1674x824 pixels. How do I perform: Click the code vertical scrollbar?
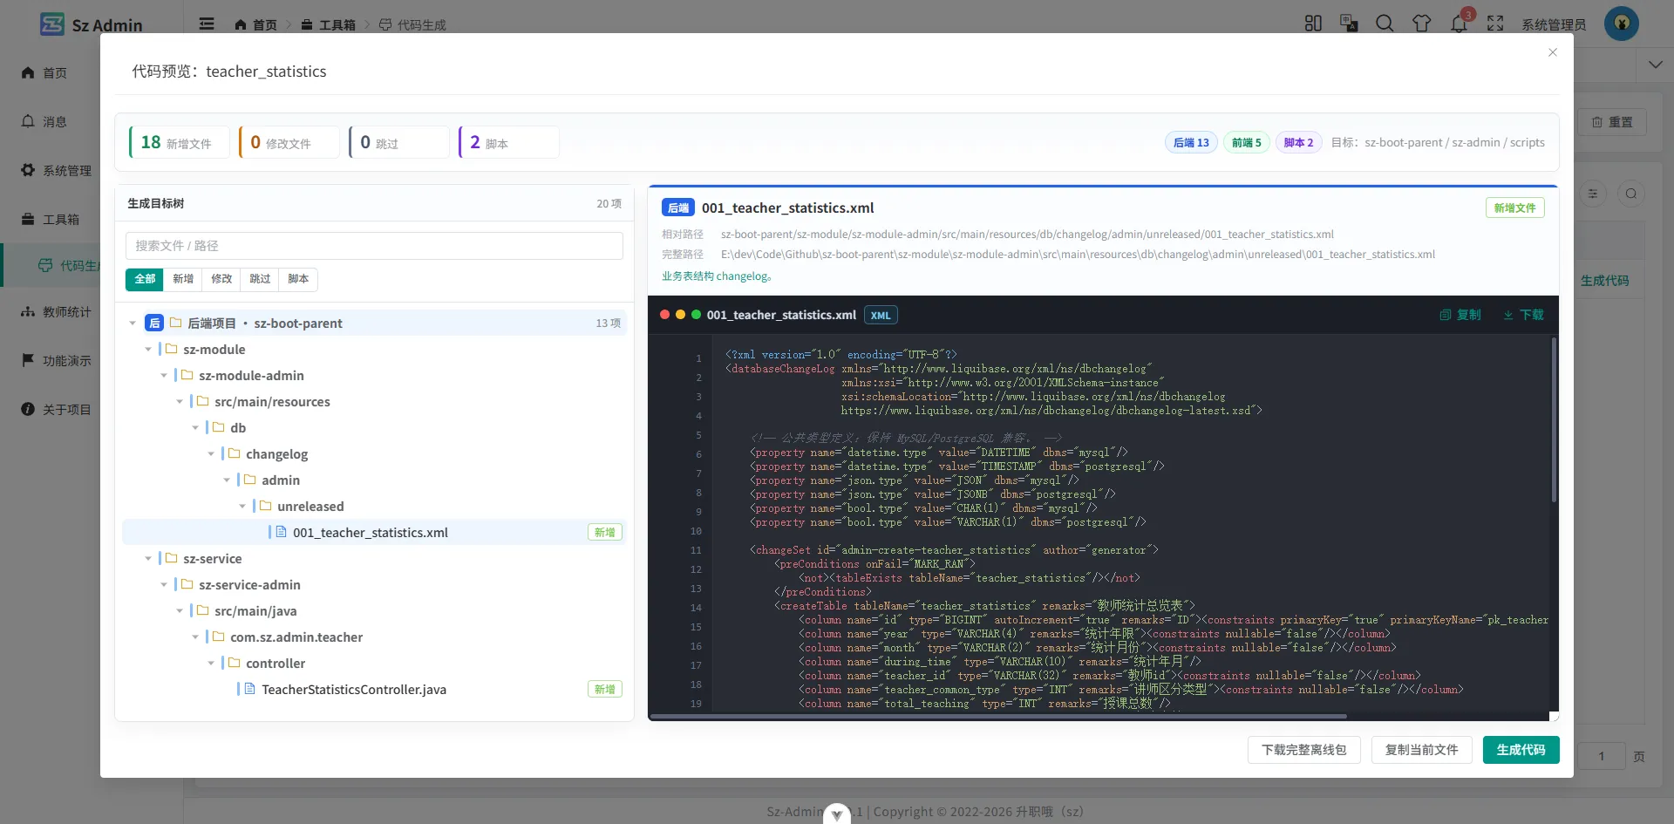[x=1554, y=420]
